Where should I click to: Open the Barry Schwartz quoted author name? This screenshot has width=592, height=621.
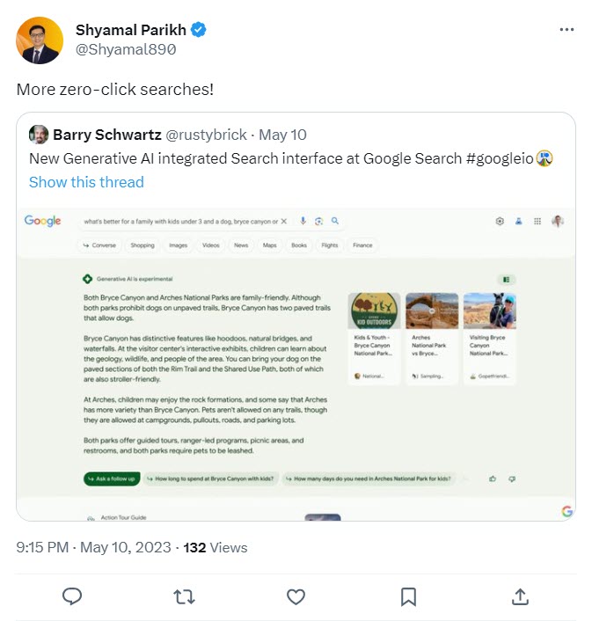(106, 135)
